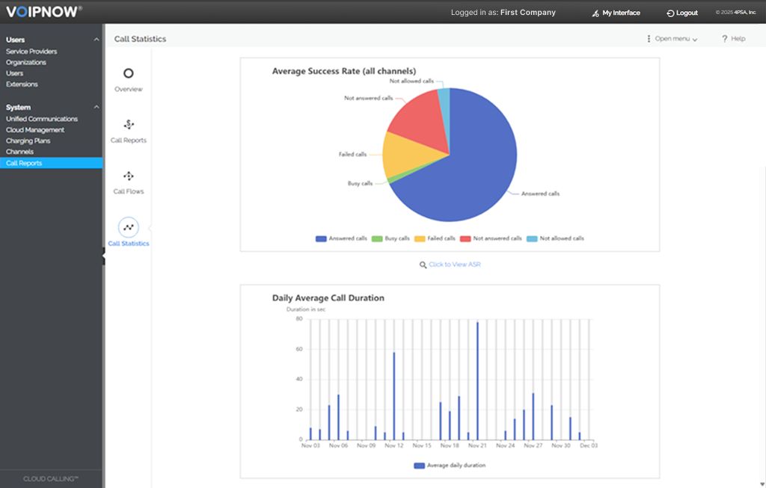Expand the Open menu dropdown
Viewport: 766px width, 488px height.
pyautogui.click(x=676, y=39)
